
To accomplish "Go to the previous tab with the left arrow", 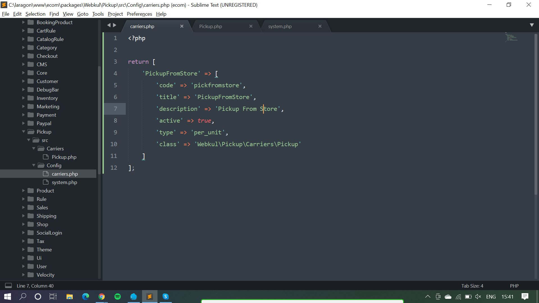I will point(109,25).
